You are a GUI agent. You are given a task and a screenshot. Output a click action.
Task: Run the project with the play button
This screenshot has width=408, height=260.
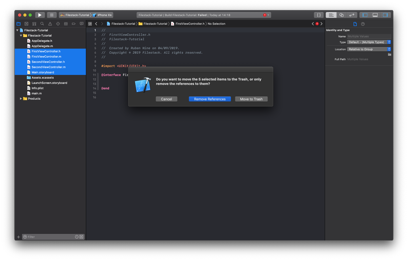pyautogui.click(x=40, y=15)
